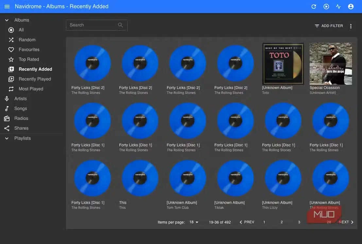Jump to page 3
Image resolution: width=362 pixels, height=244 pixels.
click(x=299, y=222)
